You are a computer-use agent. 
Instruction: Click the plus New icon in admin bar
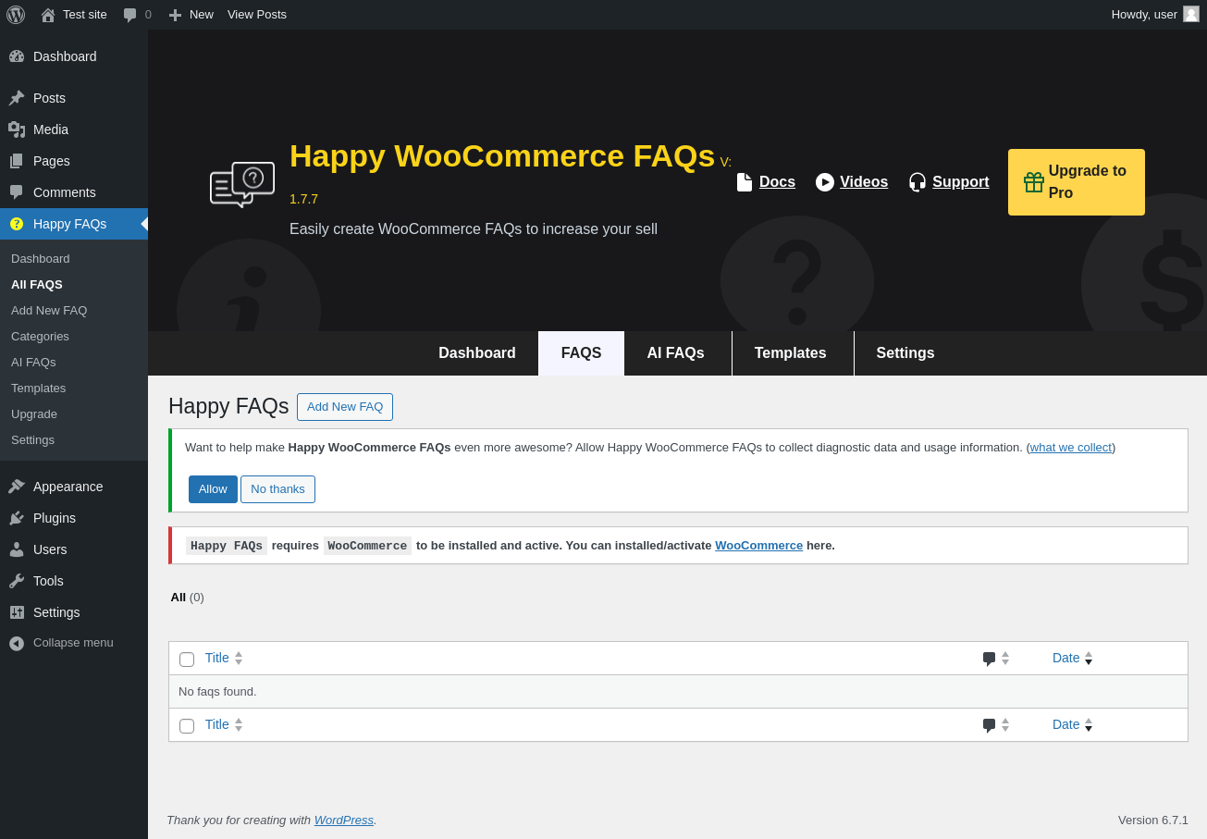[175, 15]
